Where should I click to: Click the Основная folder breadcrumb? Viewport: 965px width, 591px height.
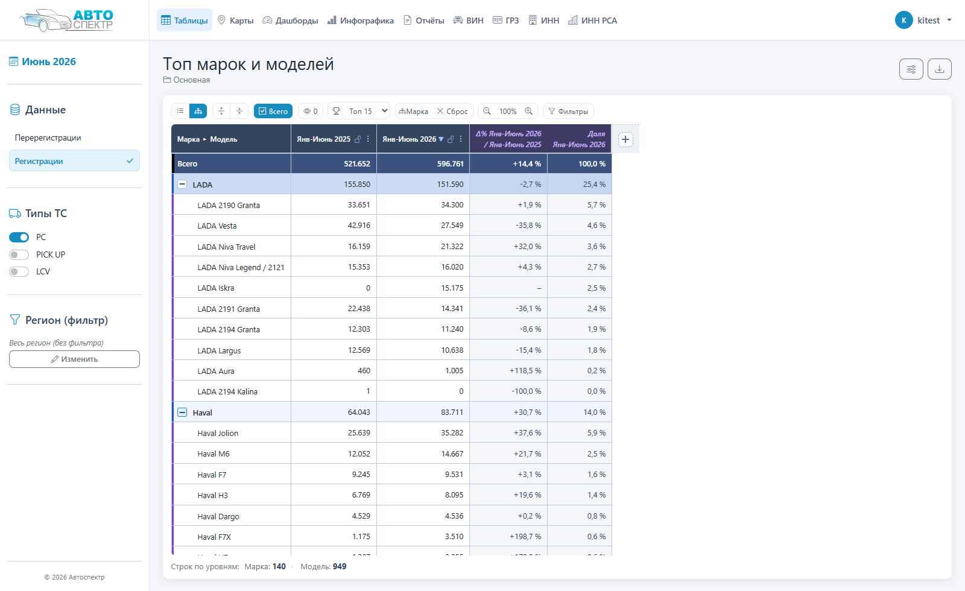(186, 80)
